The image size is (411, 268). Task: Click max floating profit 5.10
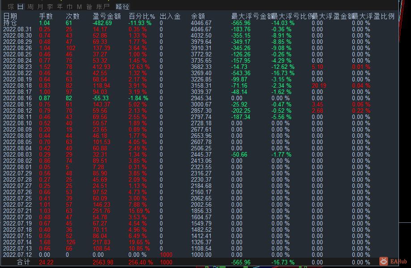pyautogui.click(x=318, y=67)
